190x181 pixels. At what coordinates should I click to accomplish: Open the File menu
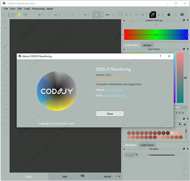pos(6,9)
